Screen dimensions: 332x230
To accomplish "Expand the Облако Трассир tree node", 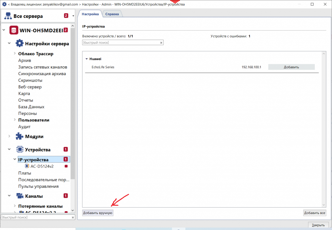I will coord(15,54).
